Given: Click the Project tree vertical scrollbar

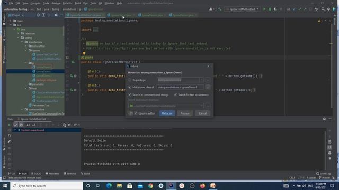Looking at the screenshot, I should [x=63, y=31].
